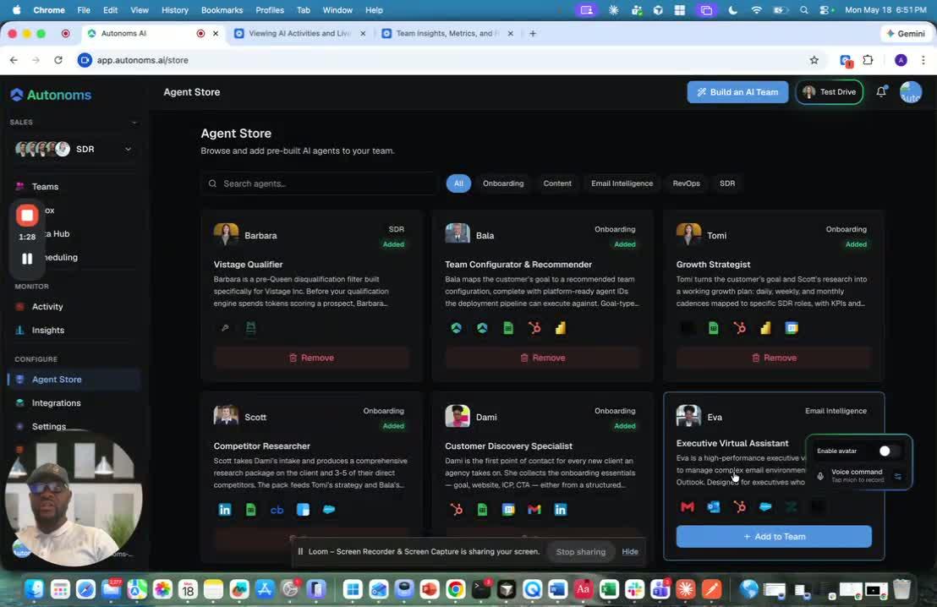Viewport: 937px width, 607px height.
Task: Open the notifications bell icon
Action: (881, 91)
